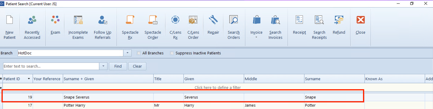The height and width of the screenshot is (109, 433).
Task: Expand the Branch HotDoc dropdown
Action: pyautogui.click(x=128, y=53)
